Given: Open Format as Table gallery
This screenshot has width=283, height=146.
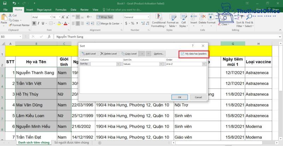Looking at the screenshot, I should [x=173, y=20].
